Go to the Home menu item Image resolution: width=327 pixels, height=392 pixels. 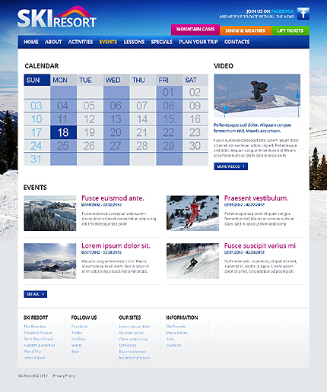(31, 42)
